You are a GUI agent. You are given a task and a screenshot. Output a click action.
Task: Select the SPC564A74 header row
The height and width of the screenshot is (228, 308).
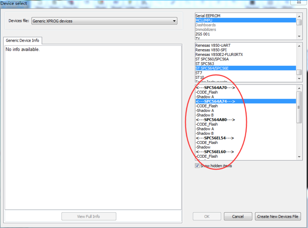[246, 101]
